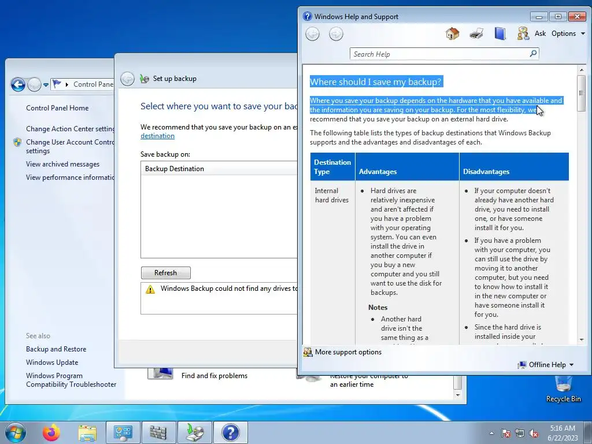Click the shield icon beside User Account Control
592x444 pixels.
pyautogui.click(x=17, y=142)
